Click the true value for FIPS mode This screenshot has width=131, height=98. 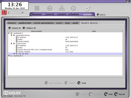pyautogui.click(x=67, y=50)
